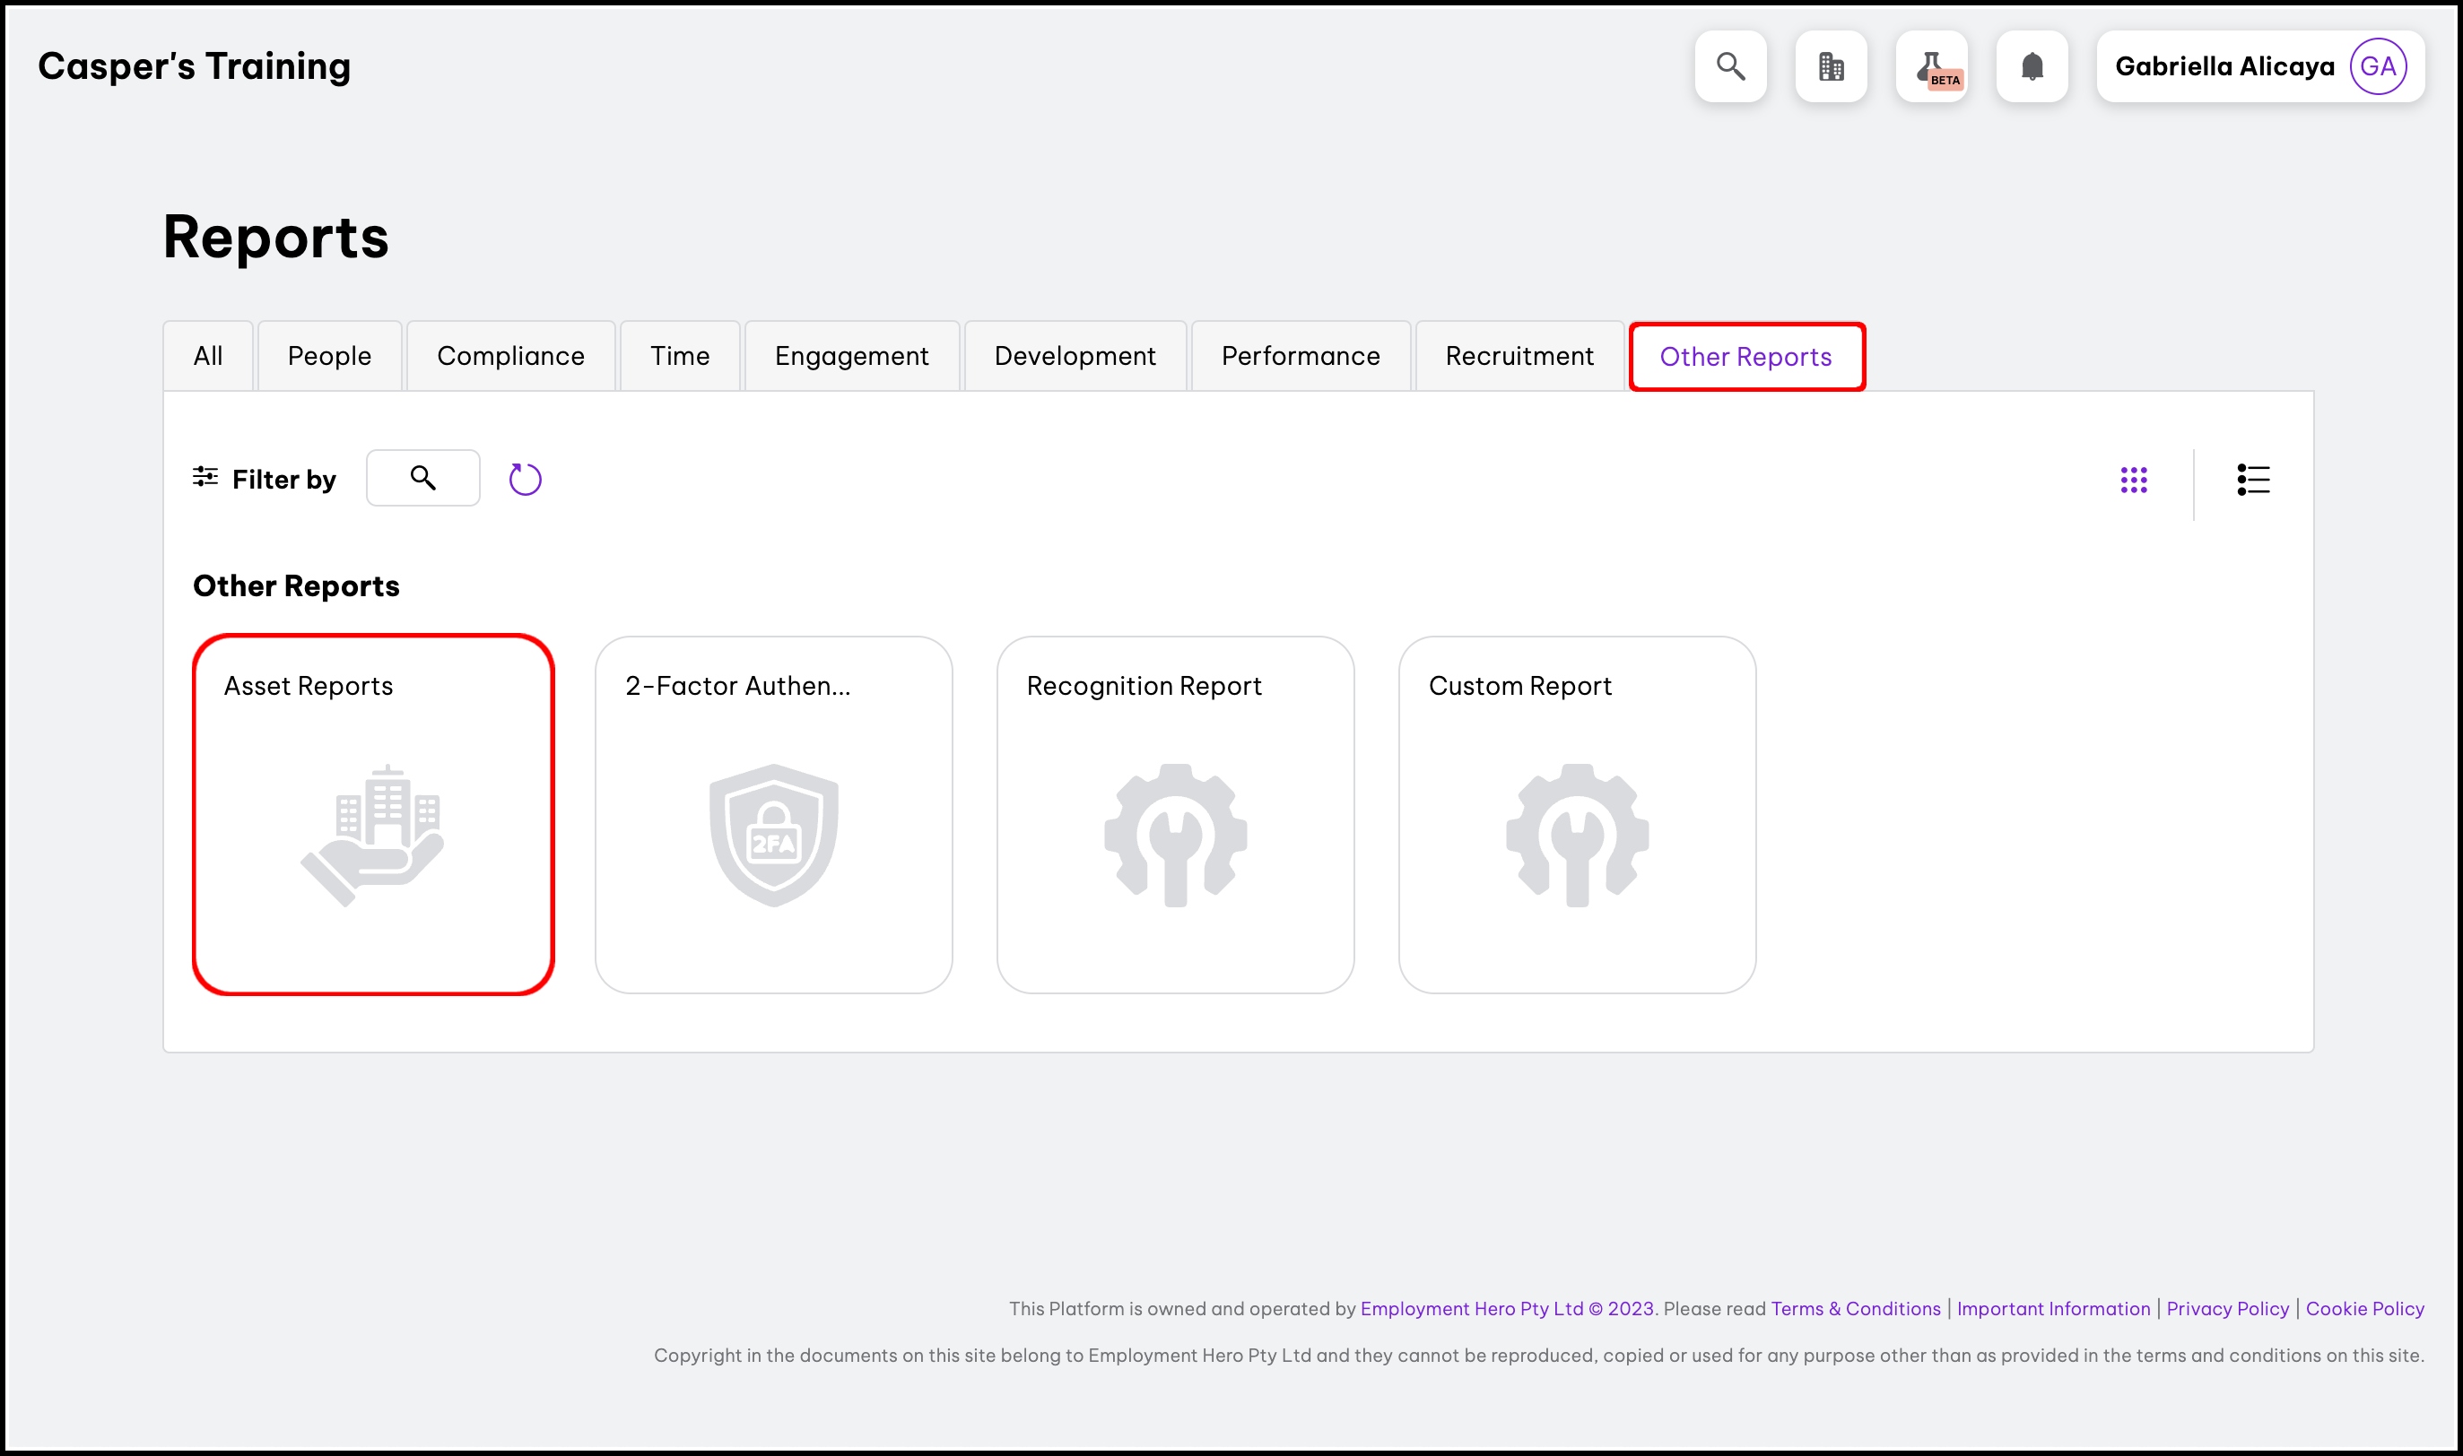This screenshot has height=1456, width=2463.
Task: Click the Filter by sliders icon
Action: point(205,477)
